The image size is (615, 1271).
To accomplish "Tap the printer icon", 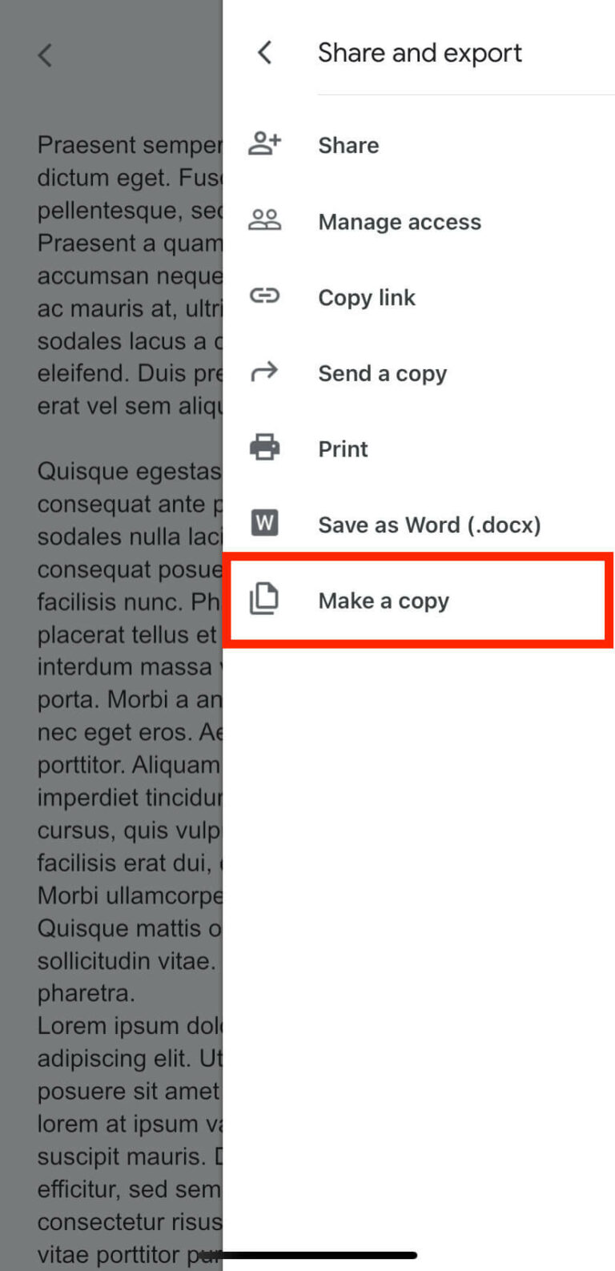I will coord(264,448).
